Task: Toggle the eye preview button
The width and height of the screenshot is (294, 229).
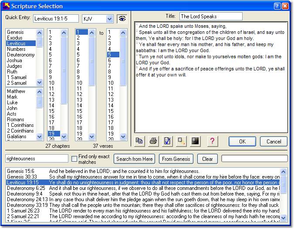Action: pyautogui.click(x=122, y=19)
